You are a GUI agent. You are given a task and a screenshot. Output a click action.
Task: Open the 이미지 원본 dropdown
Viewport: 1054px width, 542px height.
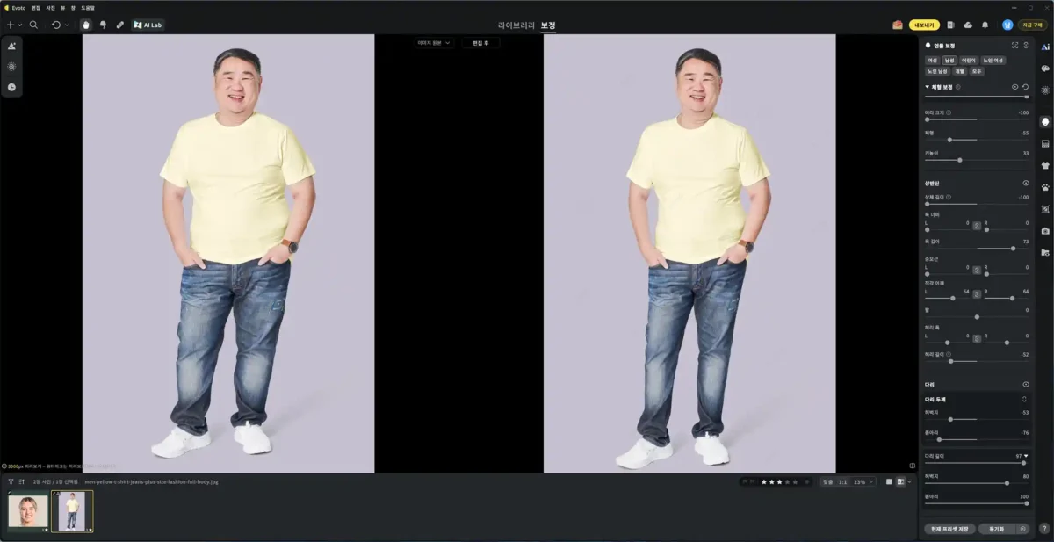[434, 42]
